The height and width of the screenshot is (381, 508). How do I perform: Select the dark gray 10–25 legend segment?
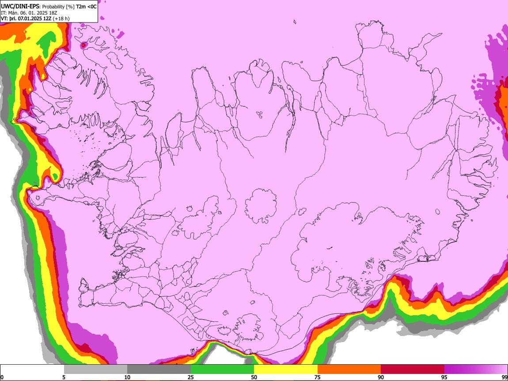(159, 369)
